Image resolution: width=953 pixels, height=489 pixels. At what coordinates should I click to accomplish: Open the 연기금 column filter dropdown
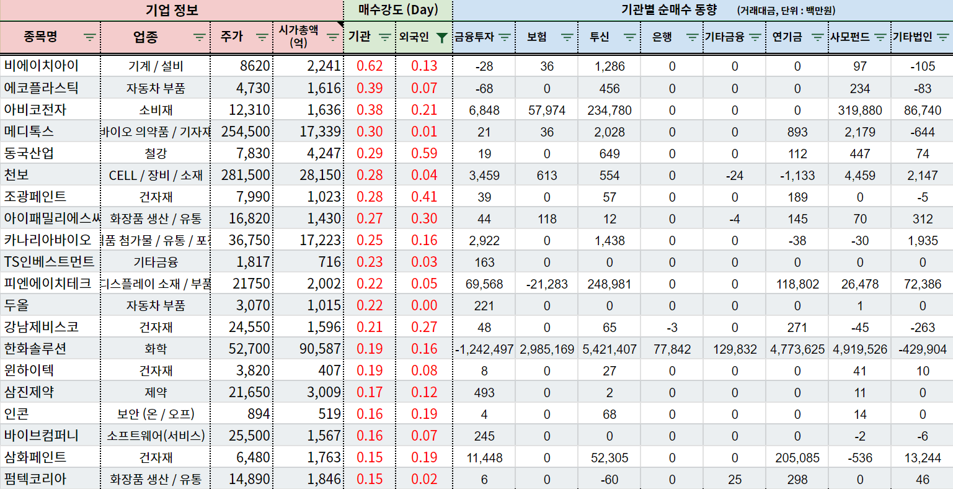[818, 37]
